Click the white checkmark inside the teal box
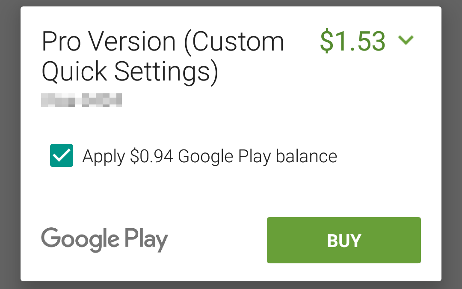This screenshot has width=462, height=289. point(62,155)
